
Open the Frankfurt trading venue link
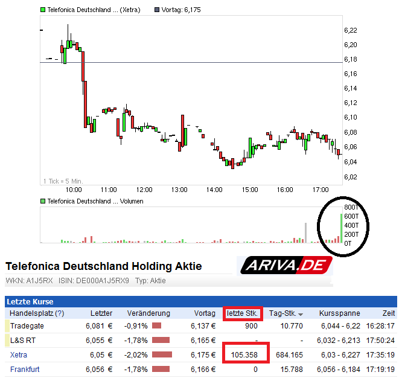[x=25, y=370]
